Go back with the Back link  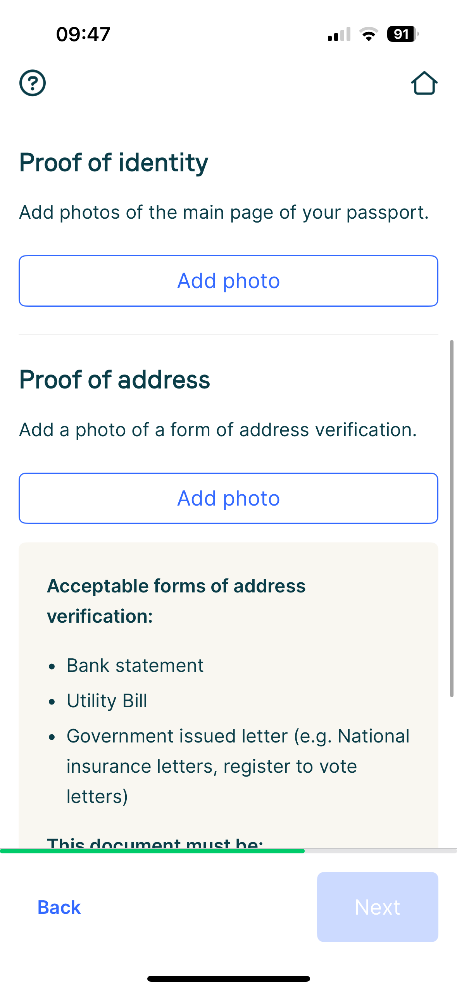pyautogui.click(x=59, y=907)
